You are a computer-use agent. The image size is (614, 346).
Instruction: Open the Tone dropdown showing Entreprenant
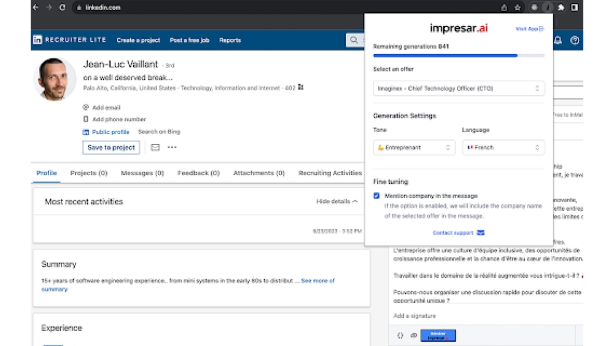pyautogui.click(x=414, y=147)
